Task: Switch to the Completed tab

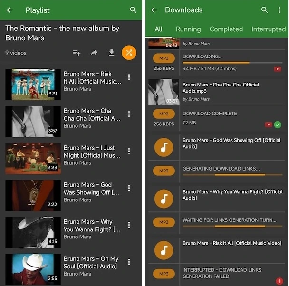Action: click(x=226, y=29)
